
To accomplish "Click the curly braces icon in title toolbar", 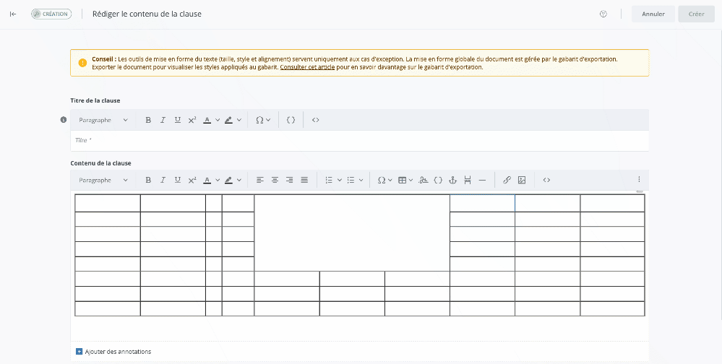I will (x=291, y=120).
